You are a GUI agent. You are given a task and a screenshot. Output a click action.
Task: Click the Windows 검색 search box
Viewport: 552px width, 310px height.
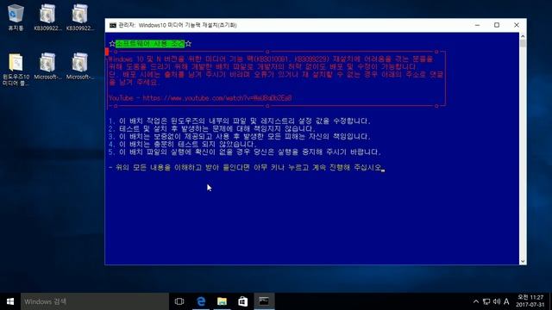click(95, 301)
